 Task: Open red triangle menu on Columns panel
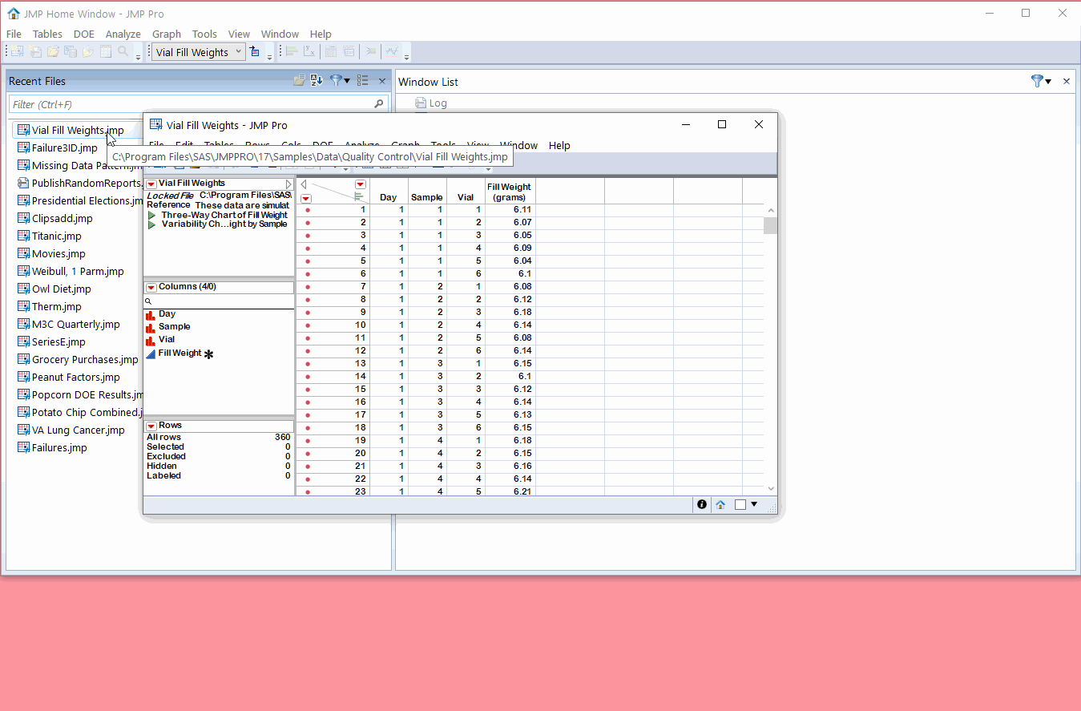[150, 286]
